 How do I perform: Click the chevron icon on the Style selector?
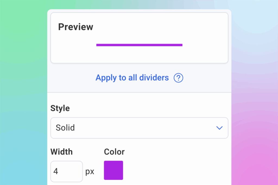tap(219, 128)
